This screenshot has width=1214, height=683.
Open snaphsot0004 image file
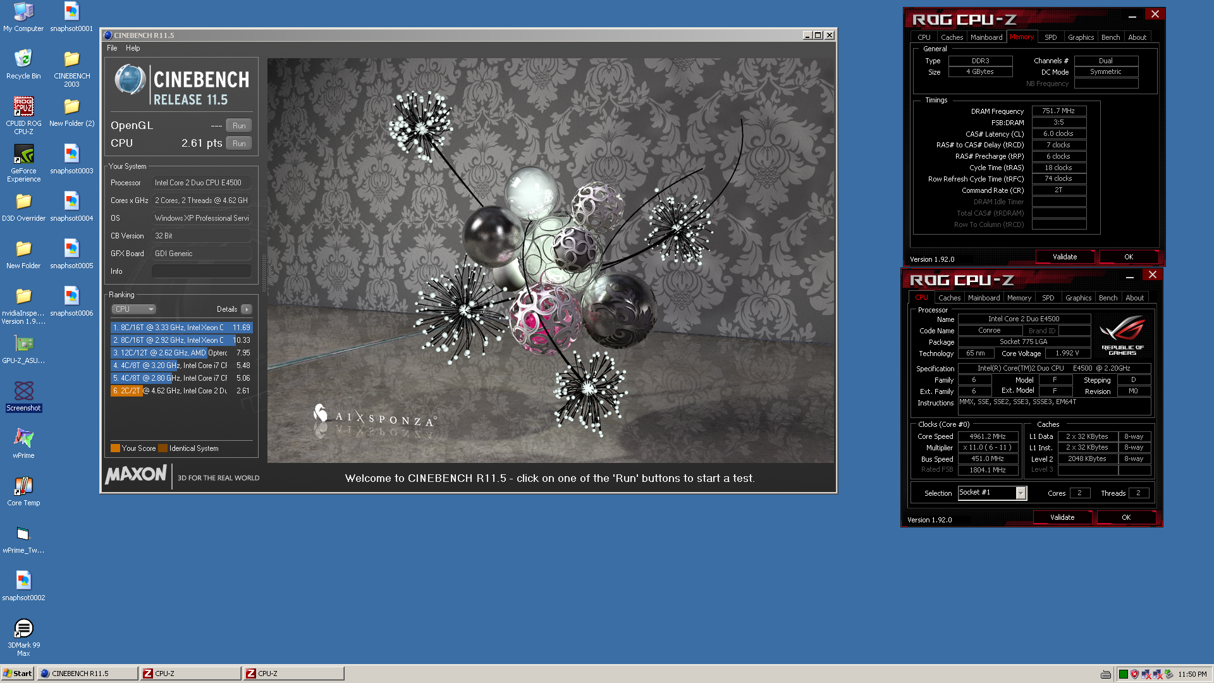pos(71,207)
